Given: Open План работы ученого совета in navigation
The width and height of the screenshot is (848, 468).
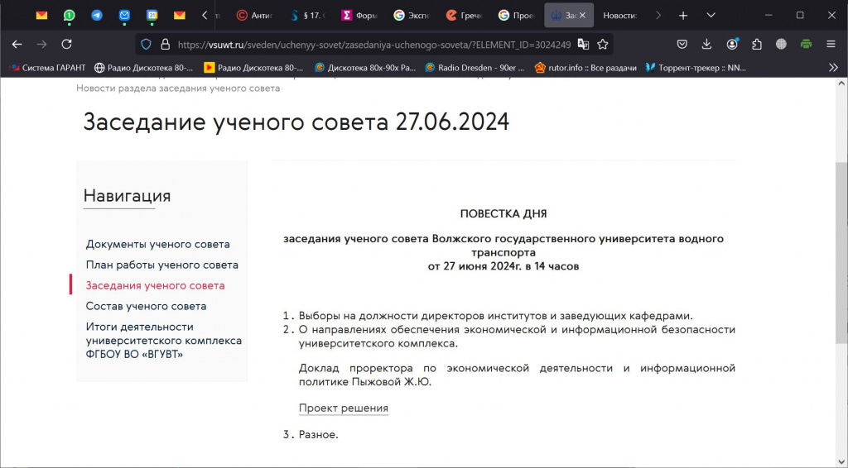Looking at the screenshot, I should tap(161, 265).
